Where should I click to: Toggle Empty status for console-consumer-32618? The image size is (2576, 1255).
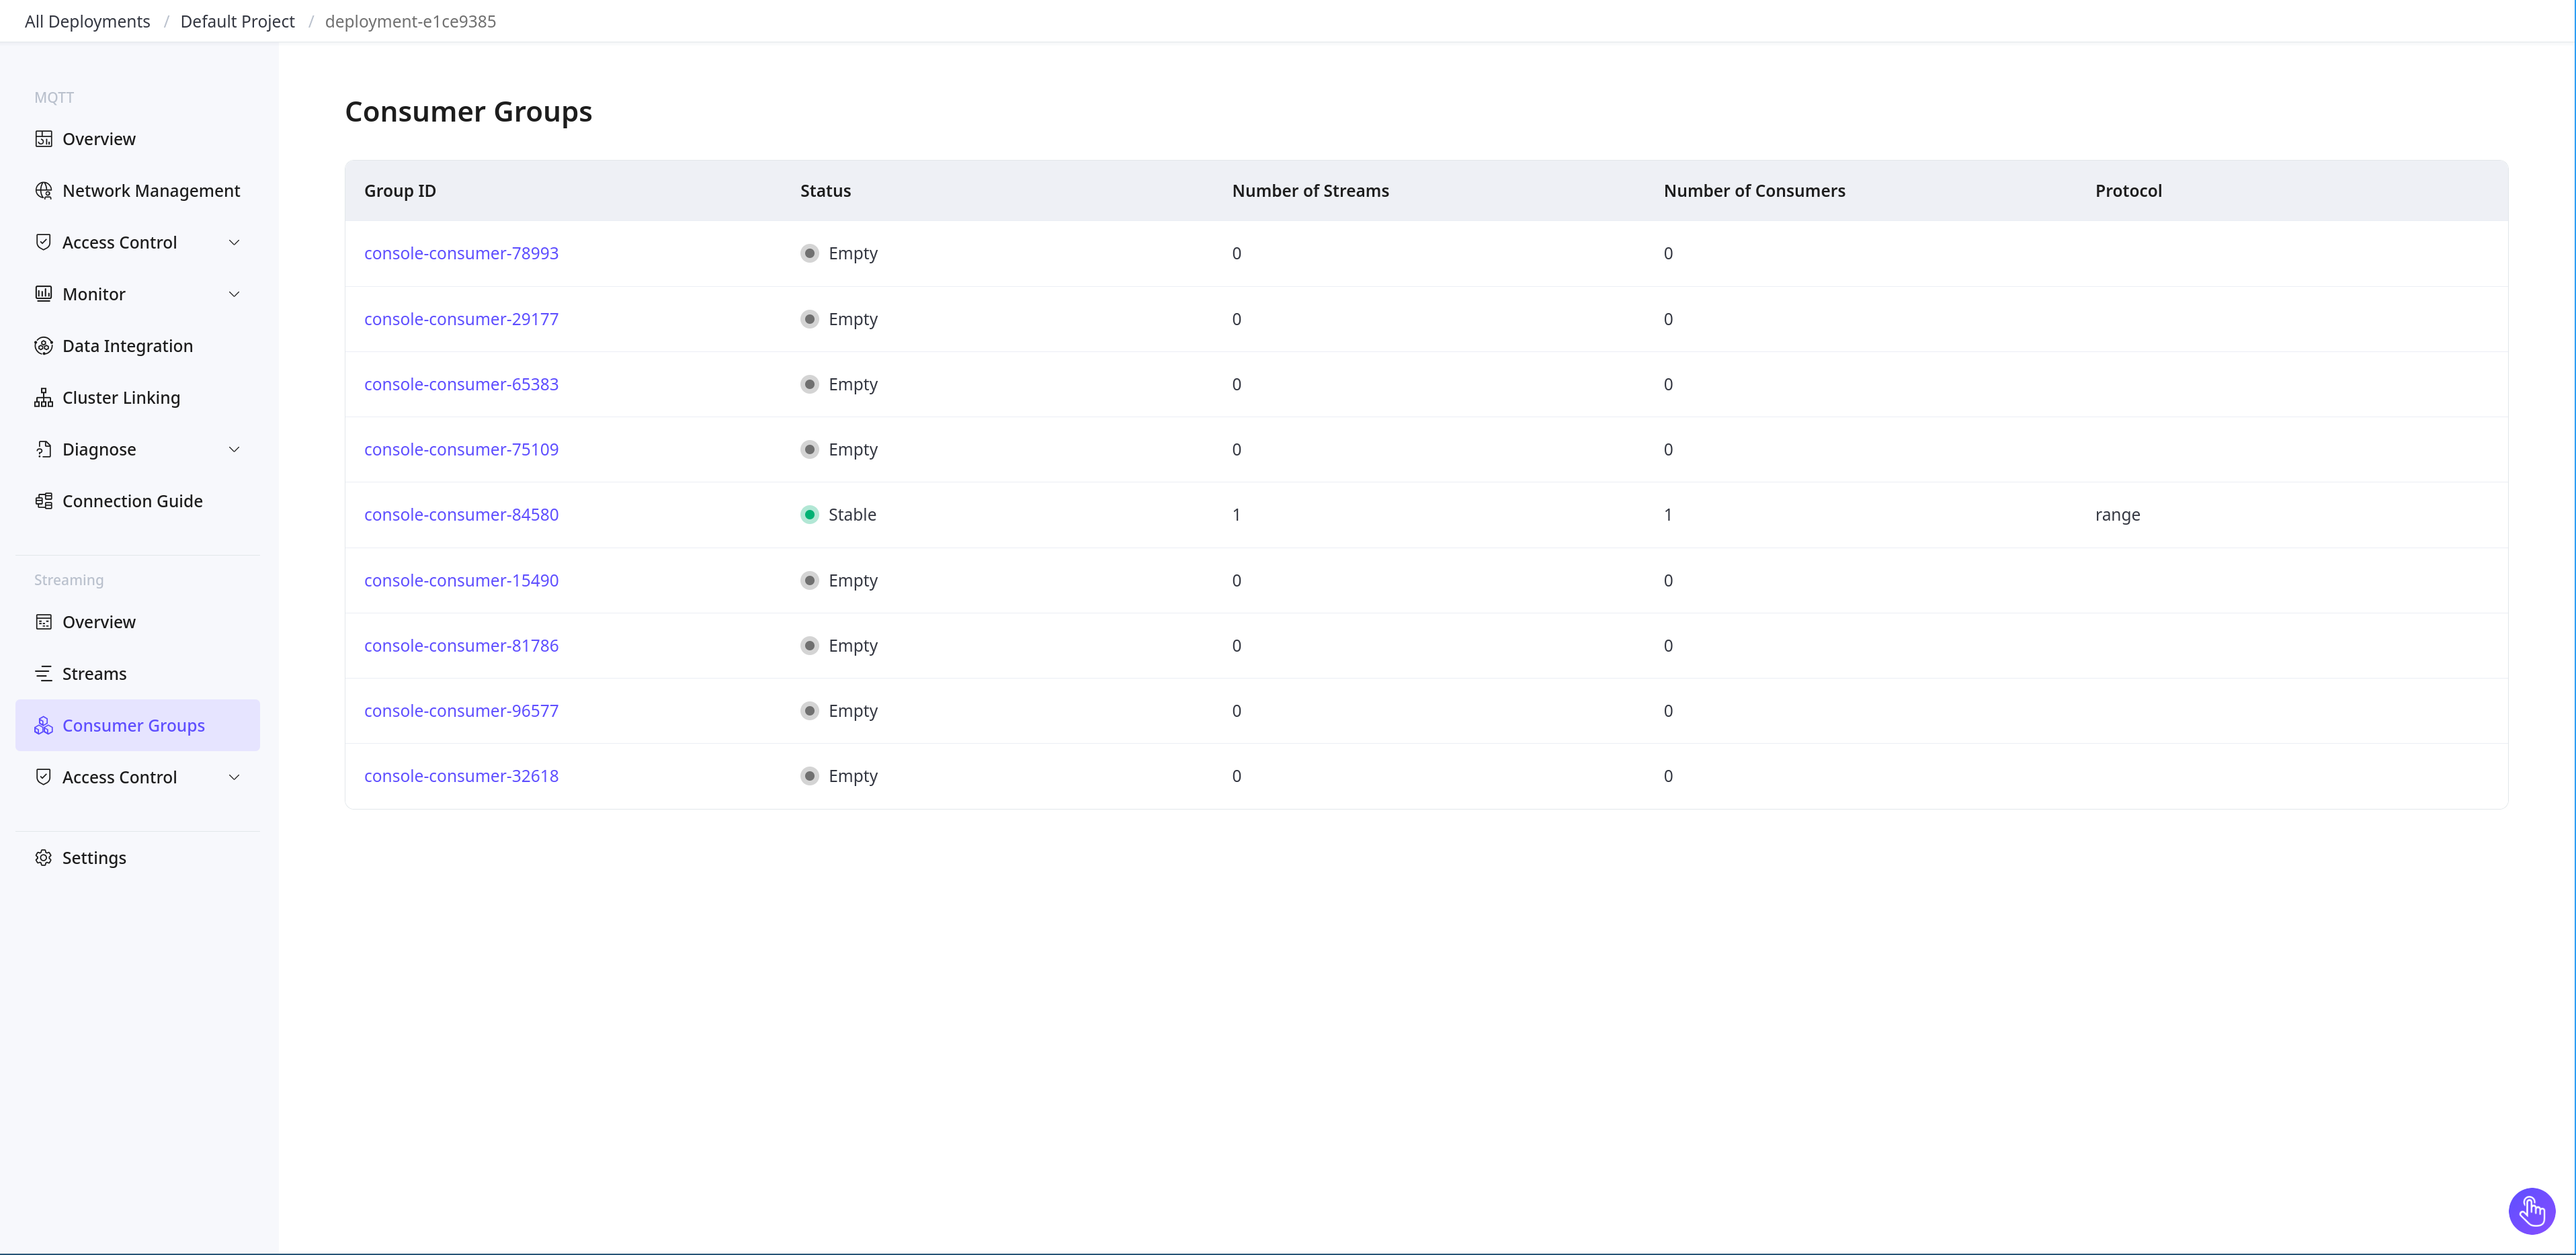click(810, 775)
